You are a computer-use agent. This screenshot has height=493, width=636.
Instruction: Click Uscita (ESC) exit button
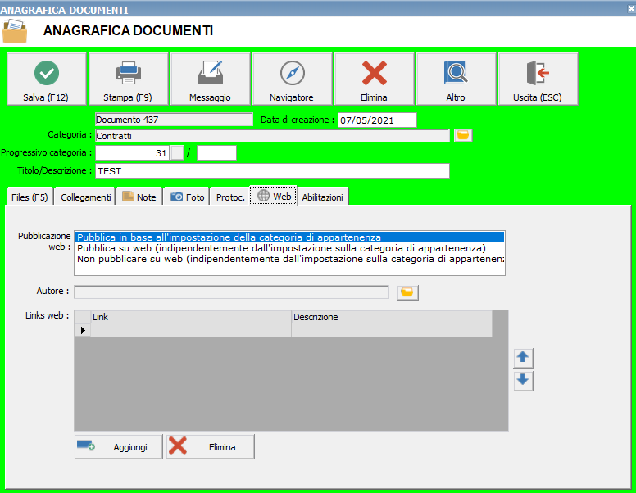tap(538, 79)
